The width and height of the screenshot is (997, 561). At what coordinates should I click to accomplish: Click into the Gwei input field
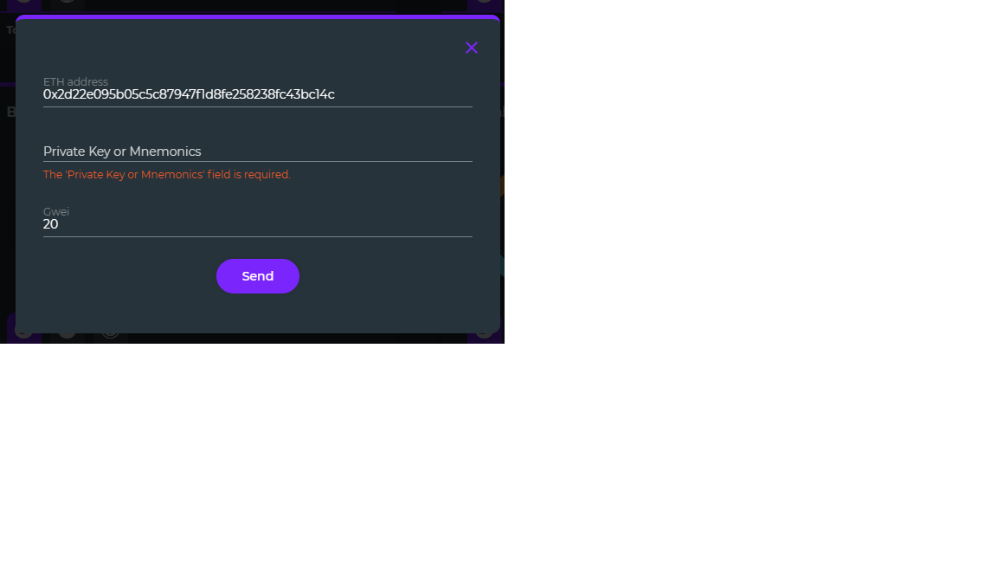coord(258,224)
